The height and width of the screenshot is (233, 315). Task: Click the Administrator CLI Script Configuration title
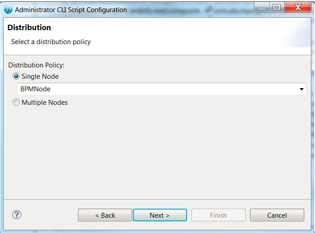[71, 9]
